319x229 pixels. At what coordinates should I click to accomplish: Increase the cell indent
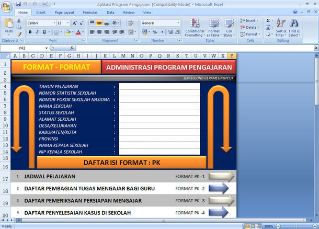(x=122, y=32)
